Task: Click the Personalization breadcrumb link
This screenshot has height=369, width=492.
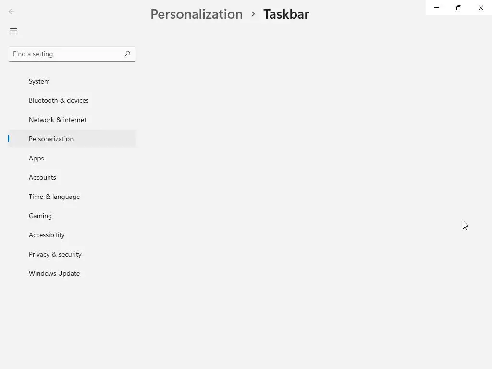Action: coord(197,14)
